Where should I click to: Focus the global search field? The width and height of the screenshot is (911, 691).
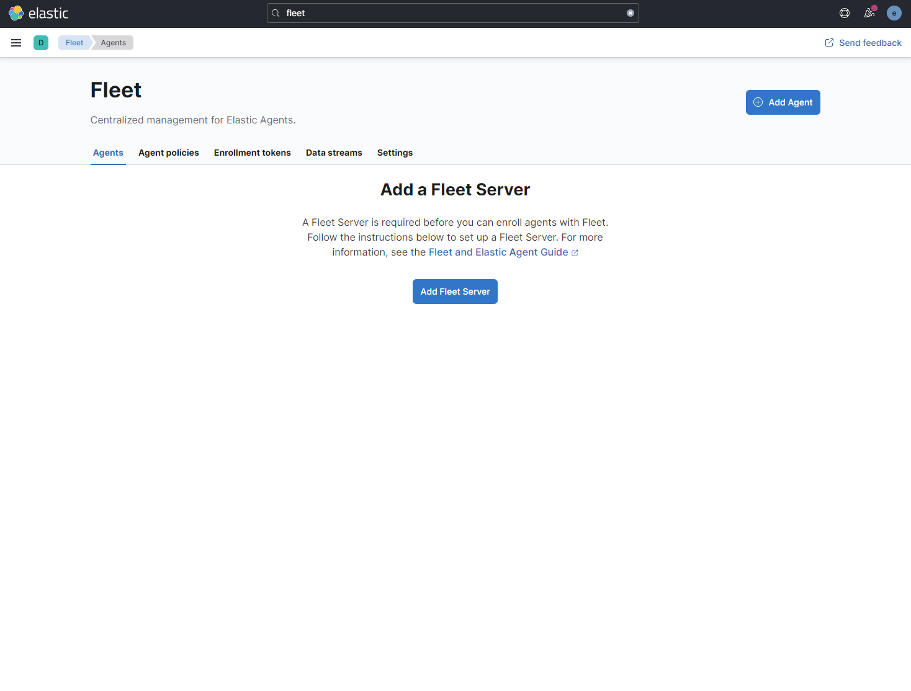[453, 13]
